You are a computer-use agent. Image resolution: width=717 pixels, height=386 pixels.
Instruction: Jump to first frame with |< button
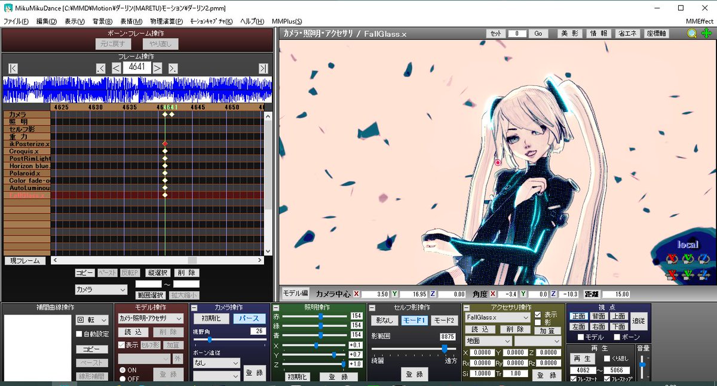[13, 68]
